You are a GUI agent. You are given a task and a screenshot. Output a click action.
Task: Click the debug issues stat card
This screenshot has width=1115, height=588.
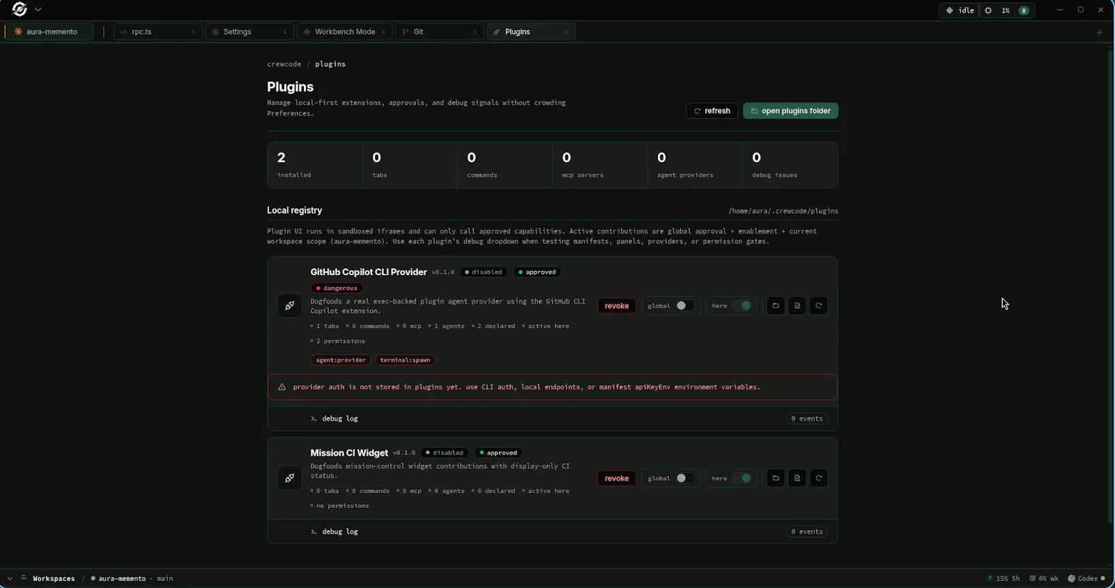click(x=790, y=165)
